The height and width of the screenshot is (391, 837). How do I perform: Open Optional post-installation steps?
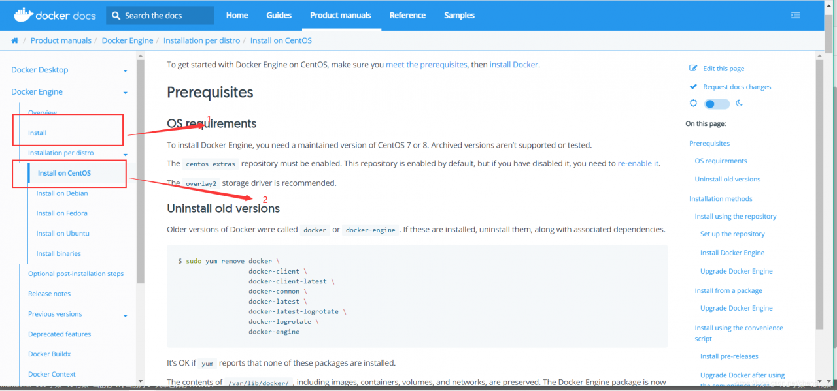[76, 274]
